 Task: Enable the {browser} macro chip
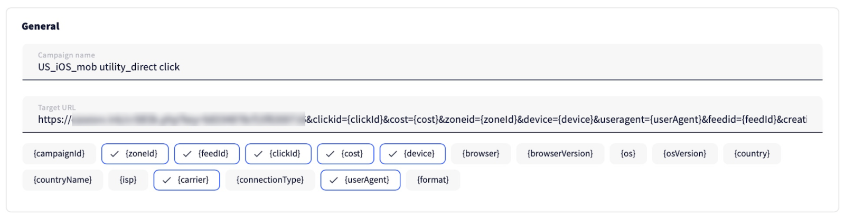(481, 154)
